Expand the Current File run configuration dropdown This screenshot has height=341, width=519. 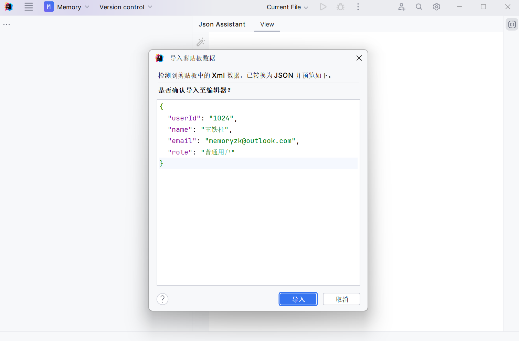pyautogui.click(x=287, y=7)
